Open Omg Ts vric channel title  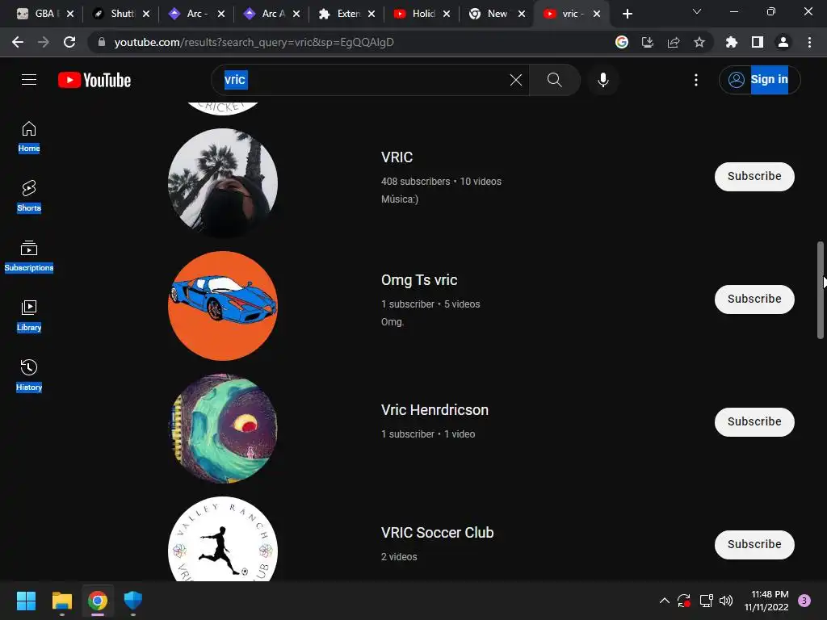coord(419,280)
